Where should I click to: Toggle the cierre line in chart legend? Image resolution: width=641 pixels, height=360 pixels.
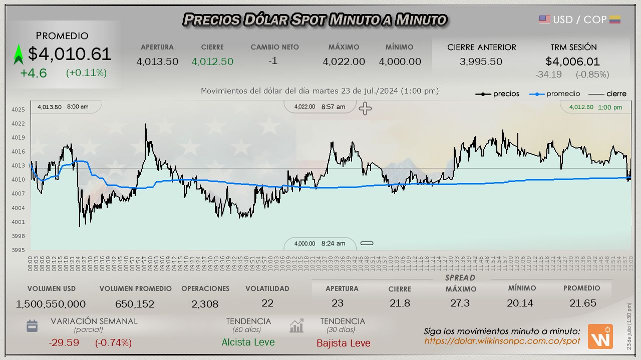pos(607,94)
